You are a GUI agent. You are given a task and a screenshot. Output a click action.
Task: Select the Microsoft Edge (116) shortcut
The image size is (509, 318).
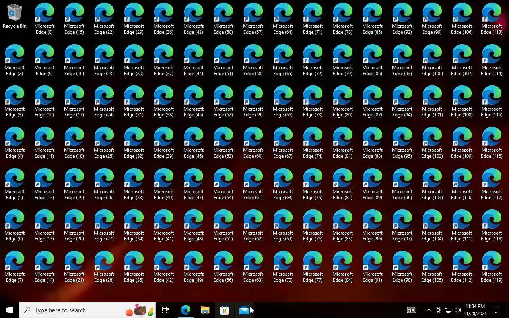click(x=492, y=143)
